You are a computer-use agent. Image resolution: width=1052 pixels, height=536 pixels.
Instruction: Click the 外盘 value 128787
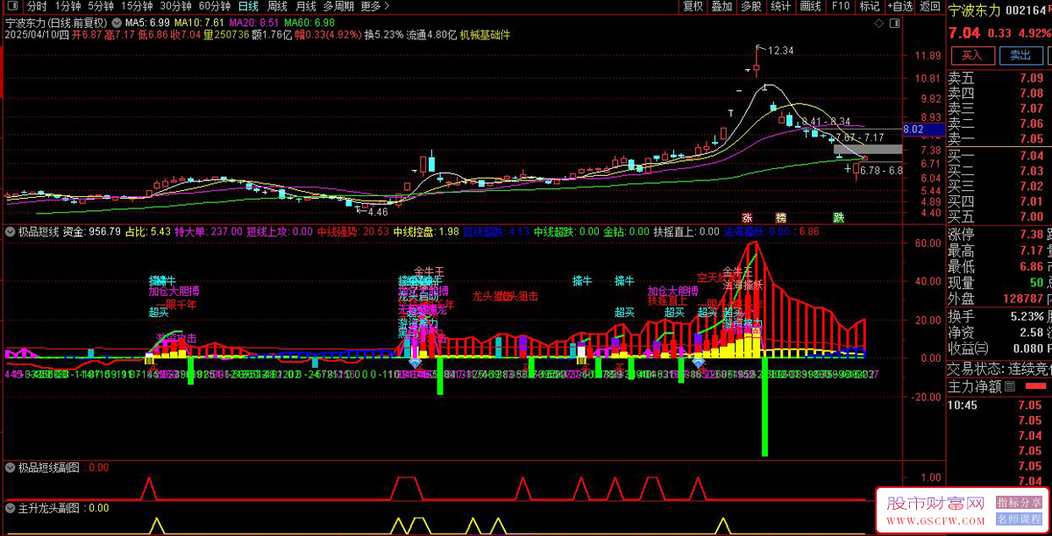tap(1023, 299)
